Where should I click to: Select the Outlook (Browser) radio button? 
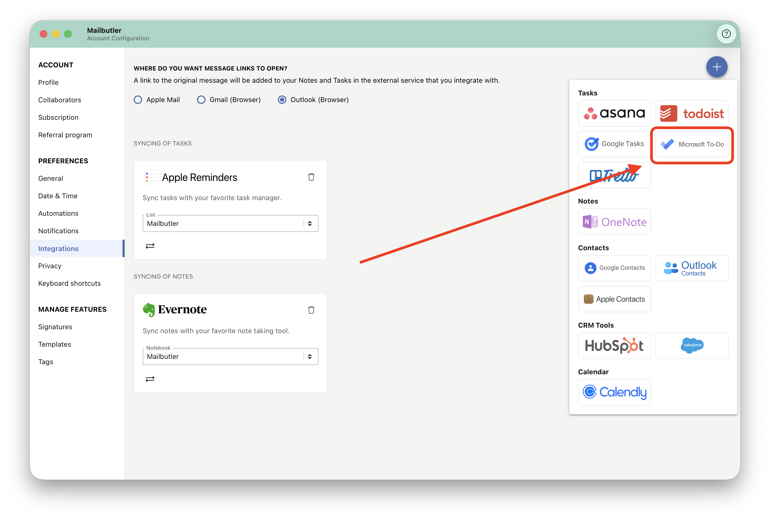[x=282, y=100]
